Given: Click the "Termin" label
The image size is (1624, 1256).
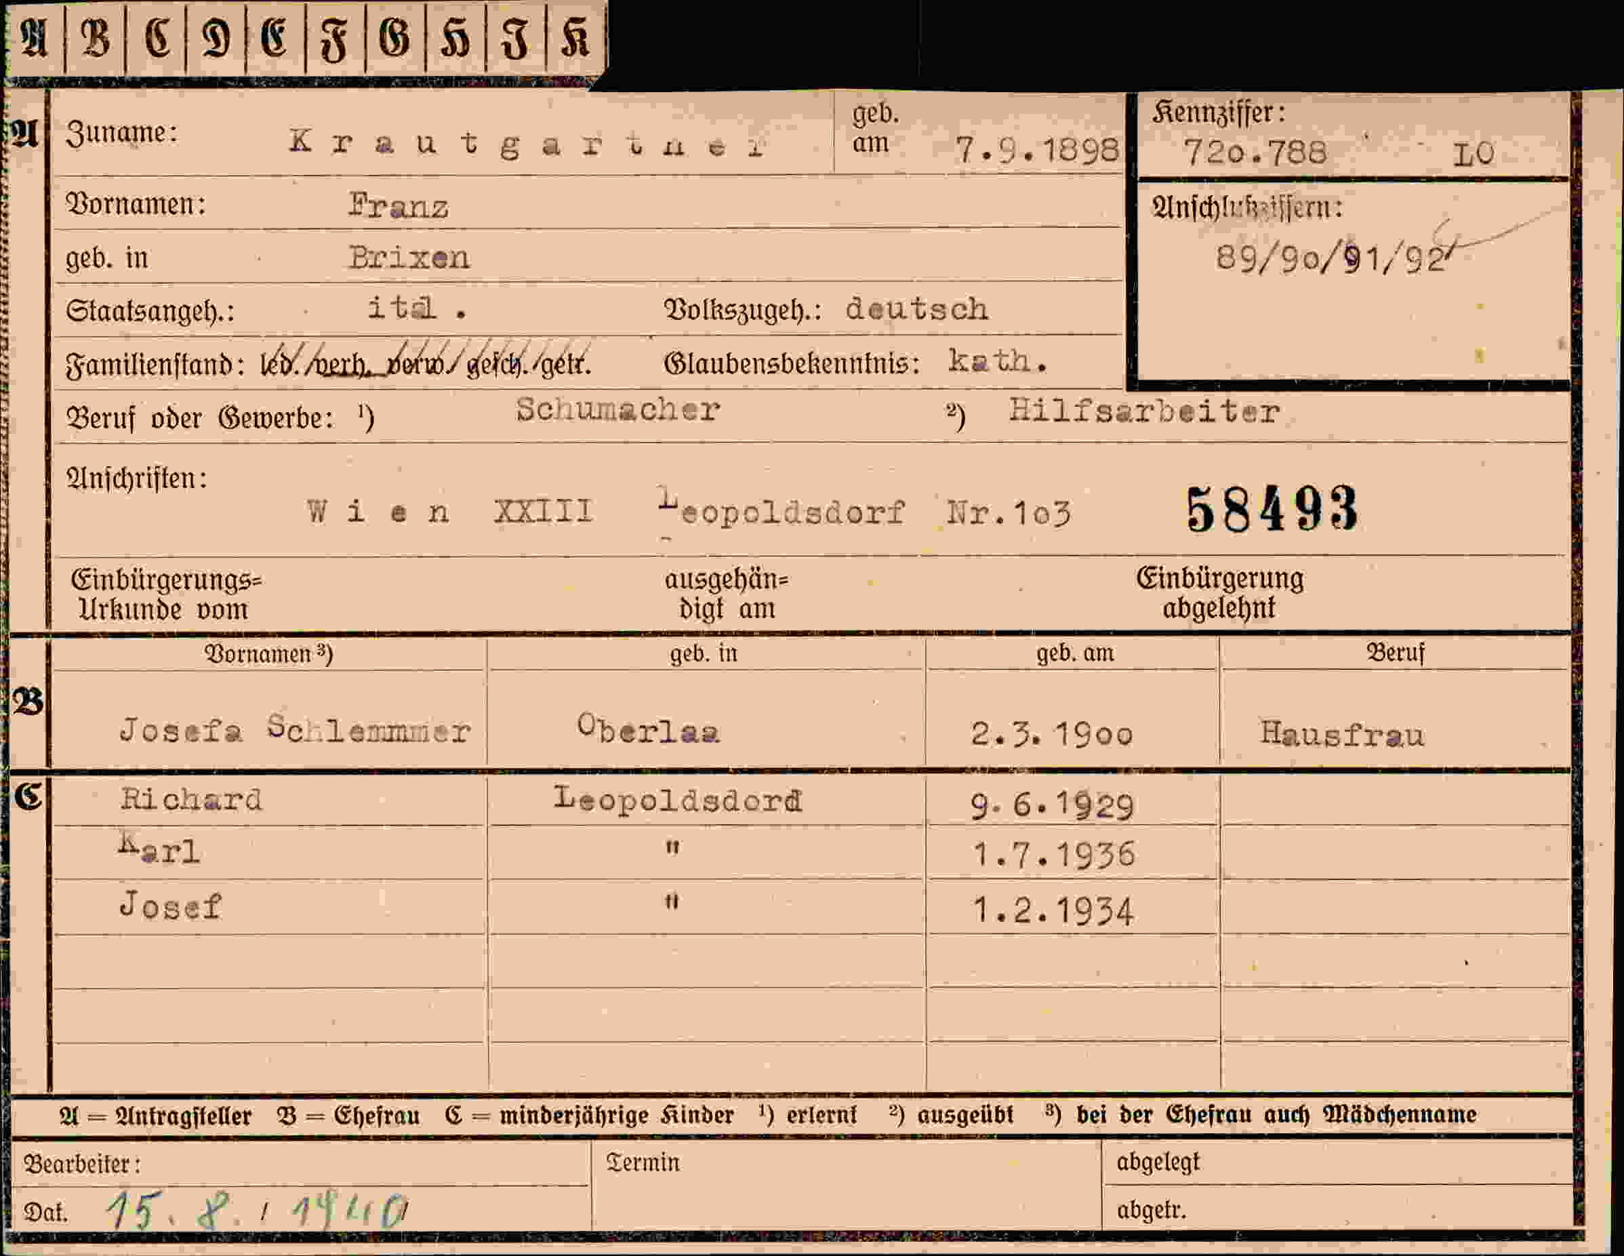Looking at the screenshot, I should coord(643,1163).
